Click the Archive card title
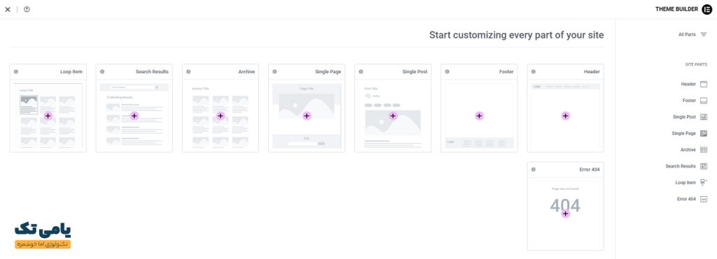This screenshot has height=259, width=717. pos(246,72)
